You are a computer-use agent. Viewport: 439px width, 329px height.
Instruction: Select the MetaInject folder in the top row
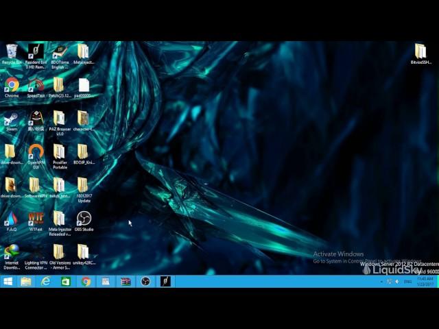click(x=84, y=55)
